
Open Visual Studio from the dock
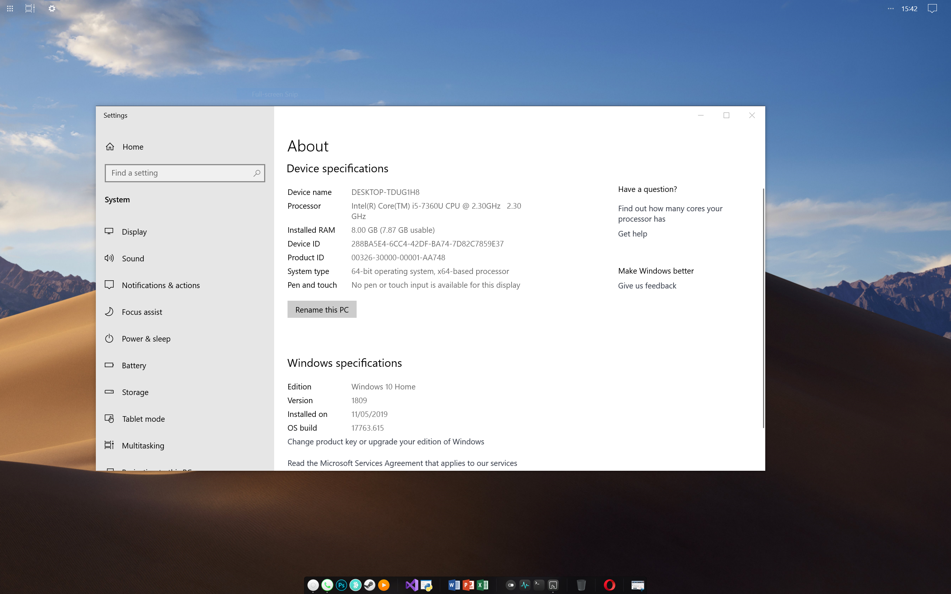coord(412,585)
